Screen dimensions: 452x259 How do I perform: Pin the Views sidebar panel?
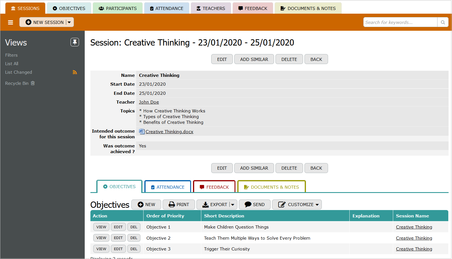[x=75, y=42]
